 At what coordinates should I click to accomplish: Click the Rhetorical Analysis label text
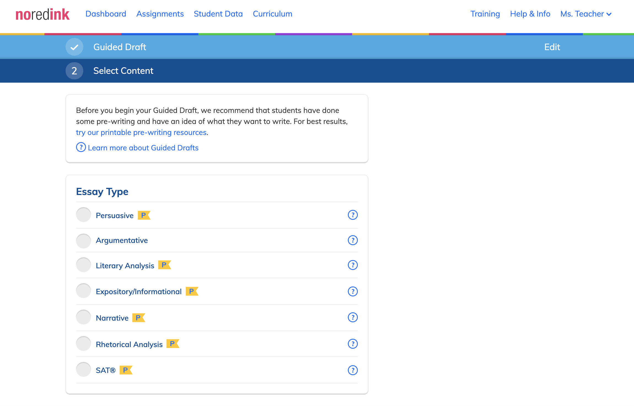click(129, 344)
